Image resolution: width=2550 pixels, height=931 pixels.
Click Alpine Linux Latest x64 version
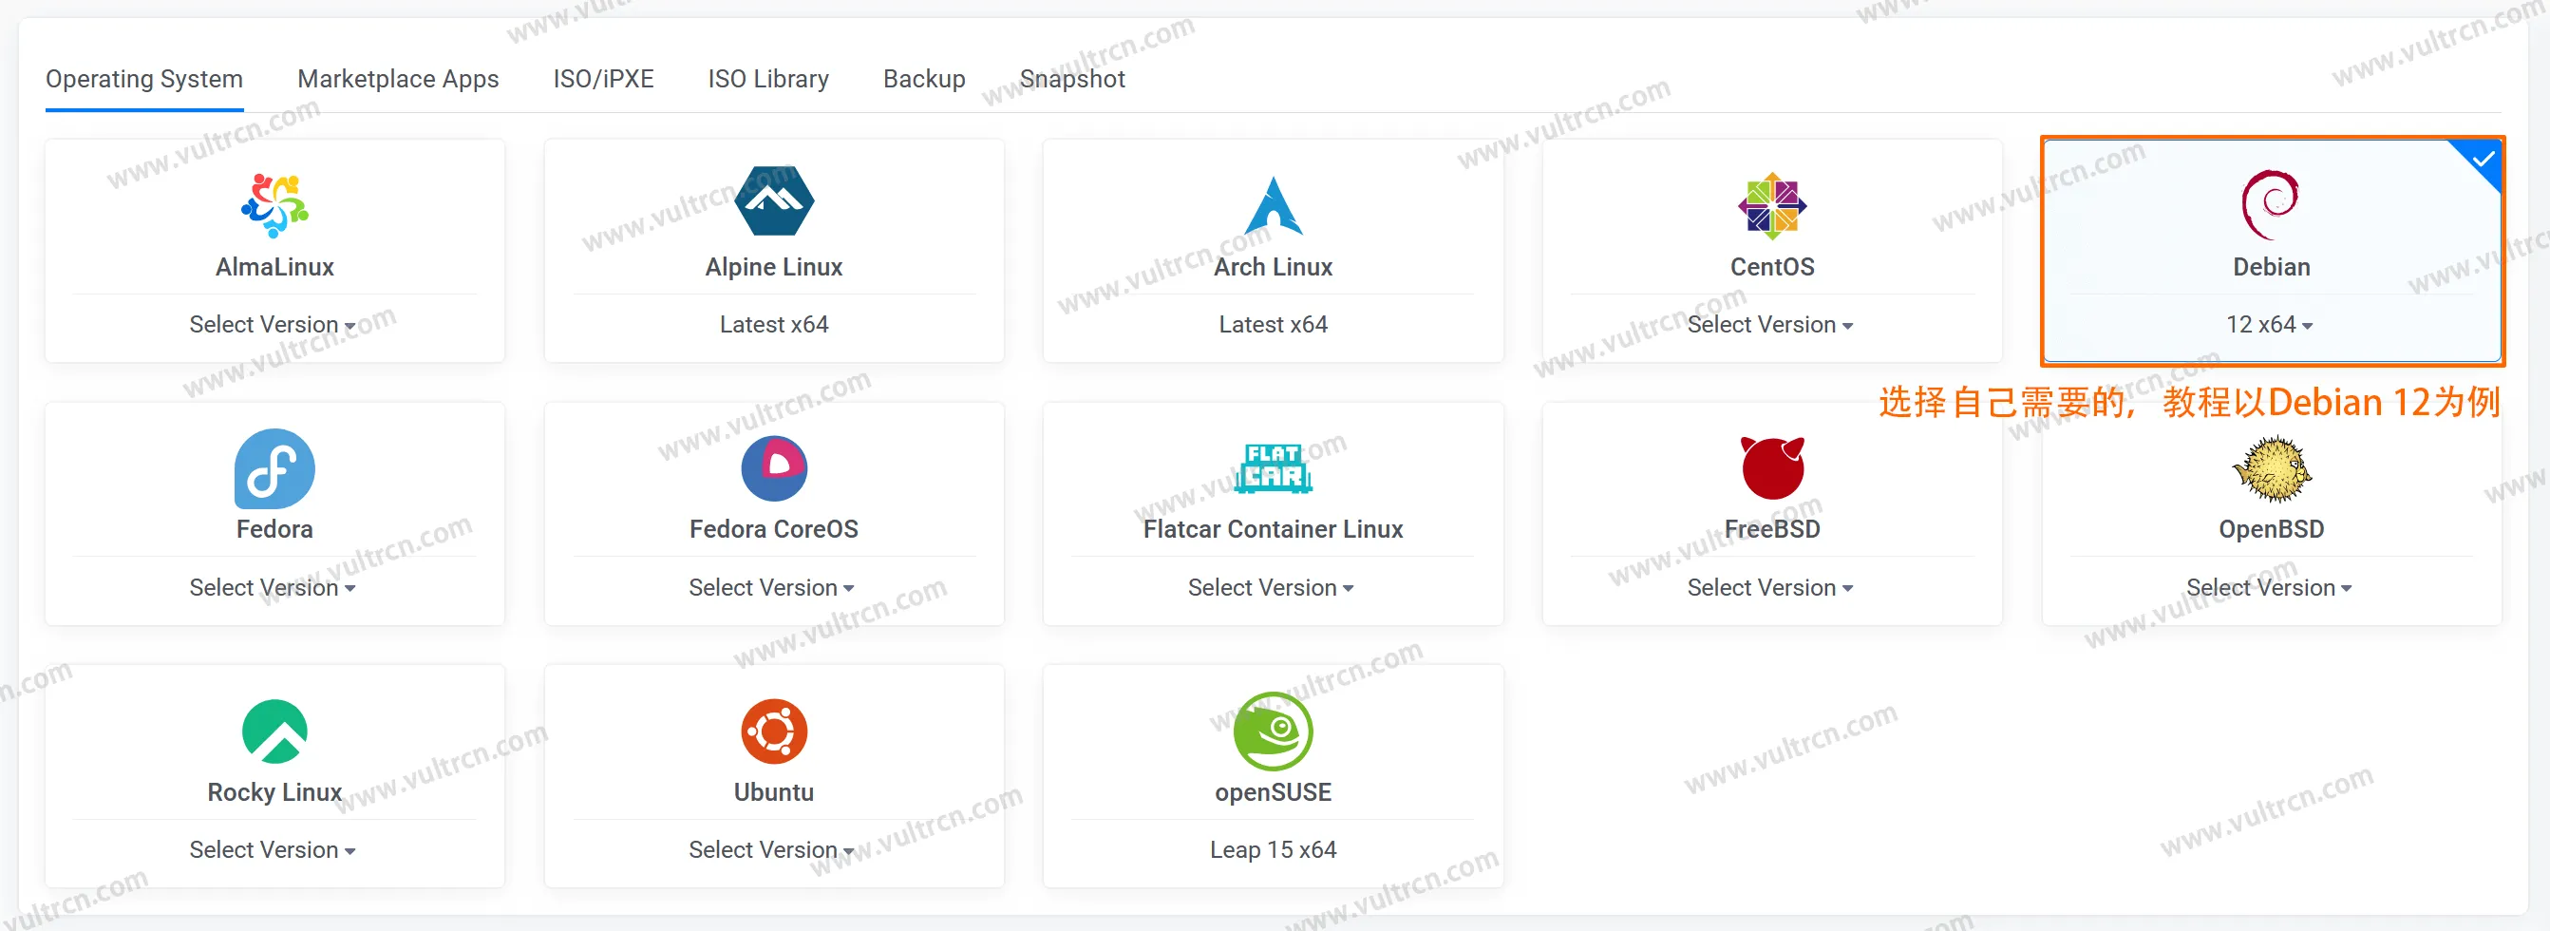pyautogui.click(x=774, y=325)
